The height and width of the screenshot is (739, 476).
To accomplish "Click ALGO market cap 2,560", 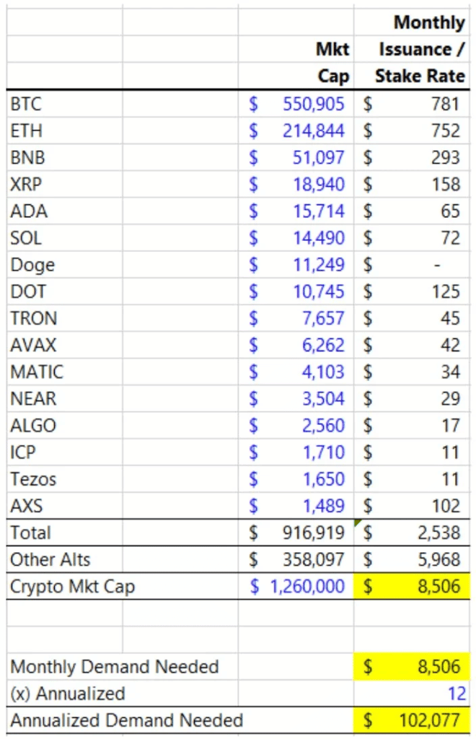I will pyautogui.click(x=323, y=427).
